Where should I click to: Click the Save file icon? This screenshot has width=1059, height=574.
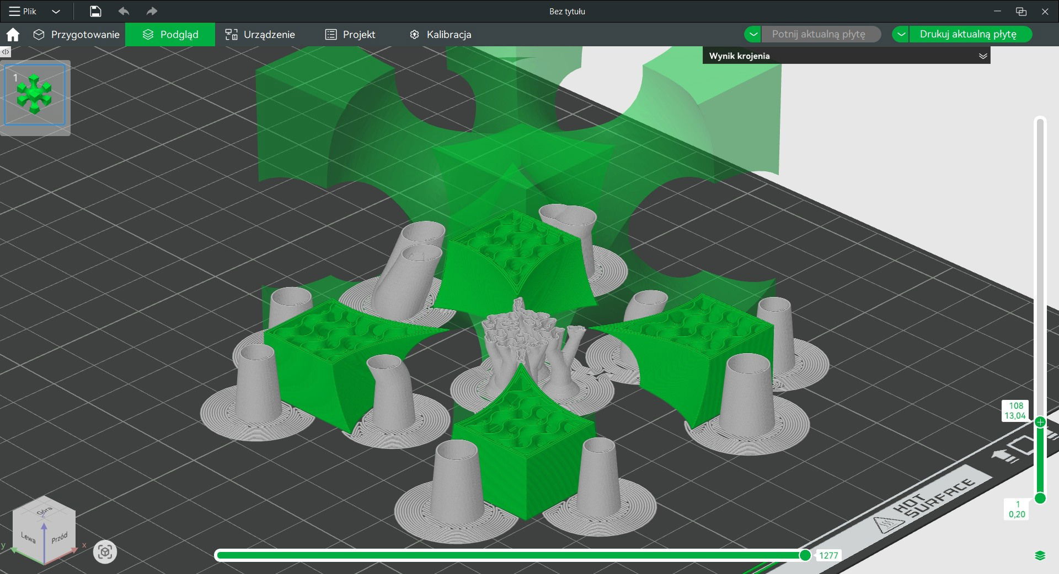click(94, 11)
